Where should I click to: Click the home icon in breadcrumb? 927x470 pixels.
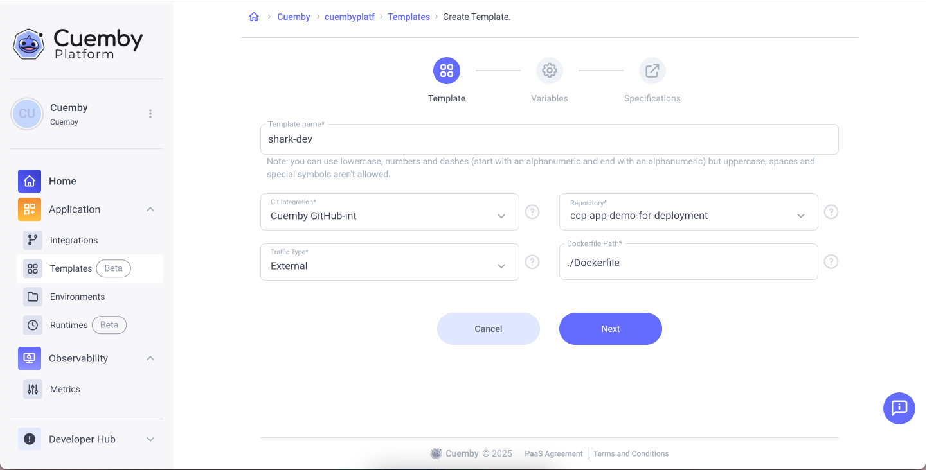pos(254,17)
